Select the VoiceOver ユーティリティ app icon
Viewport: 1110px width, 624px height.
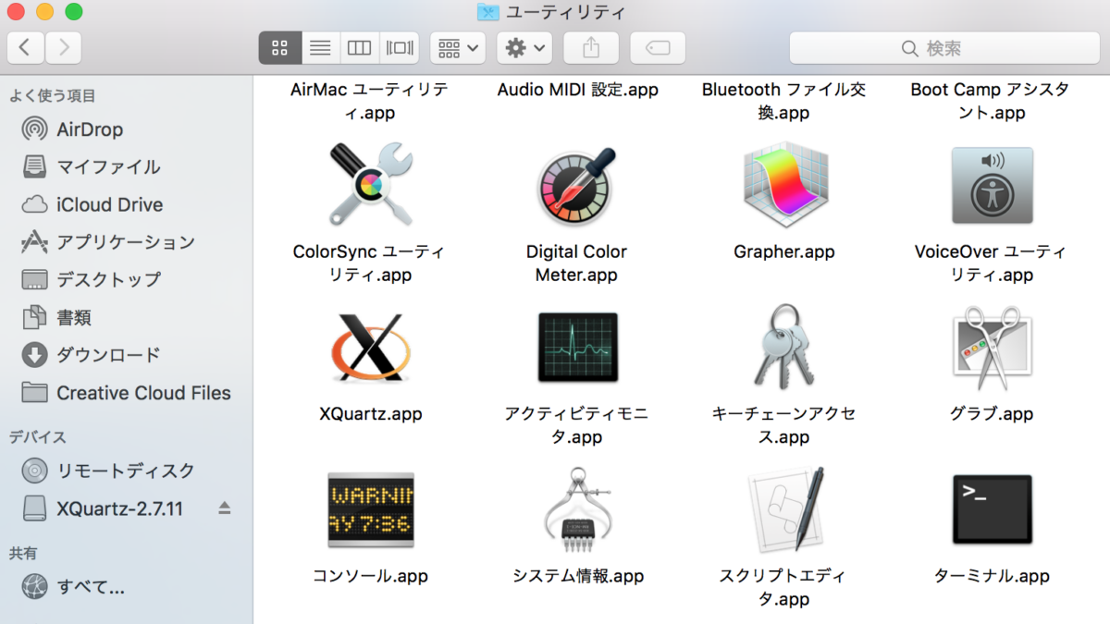tap(992, 185)
